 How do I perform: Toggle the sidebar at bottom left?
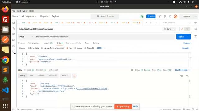pos(13,109)
